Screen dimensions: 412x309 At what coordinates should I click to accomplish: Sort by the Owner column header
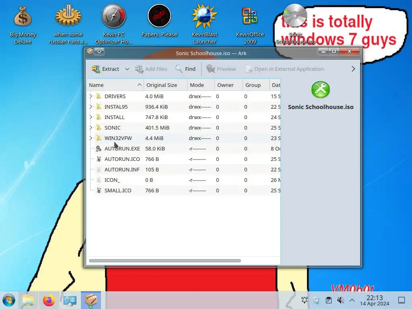(229, 85)
